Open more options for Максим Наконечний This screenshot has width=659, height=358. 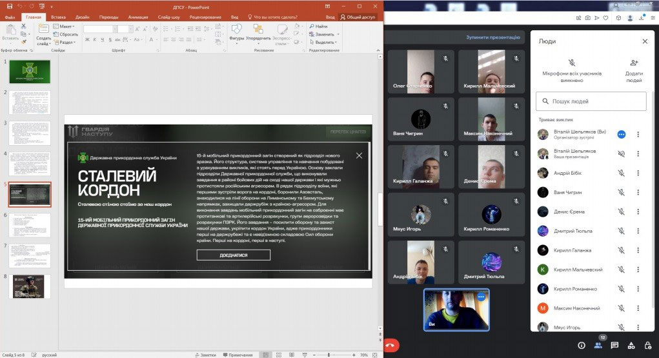pyautogui.click(x=638, y=308)
